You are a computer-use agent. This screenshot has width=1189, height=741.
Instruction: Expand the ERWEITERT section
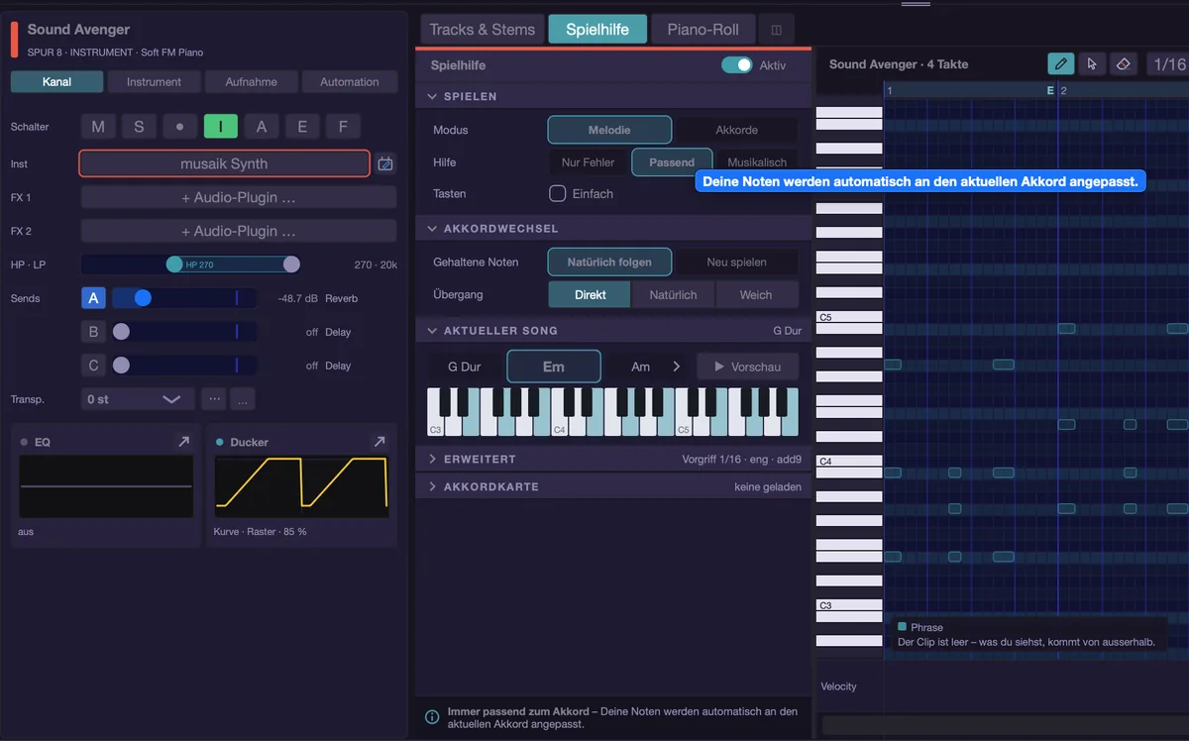pyautogui.click(x=432, y=460)
